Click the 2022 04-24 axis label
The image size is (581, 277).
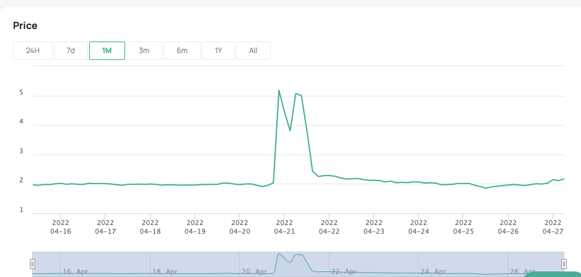click(419, 227)
